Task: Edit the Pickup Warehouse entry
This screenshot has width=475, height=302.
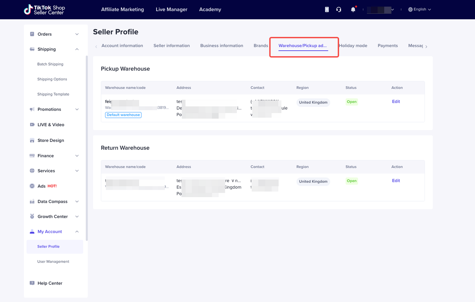Action: [396, 102]
